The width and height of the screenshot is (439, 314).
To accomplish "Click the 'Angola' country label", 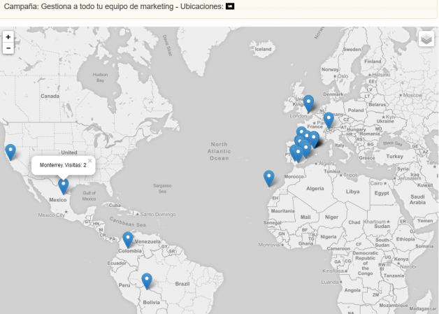I will pyautogui.click(x=352, y=290).
